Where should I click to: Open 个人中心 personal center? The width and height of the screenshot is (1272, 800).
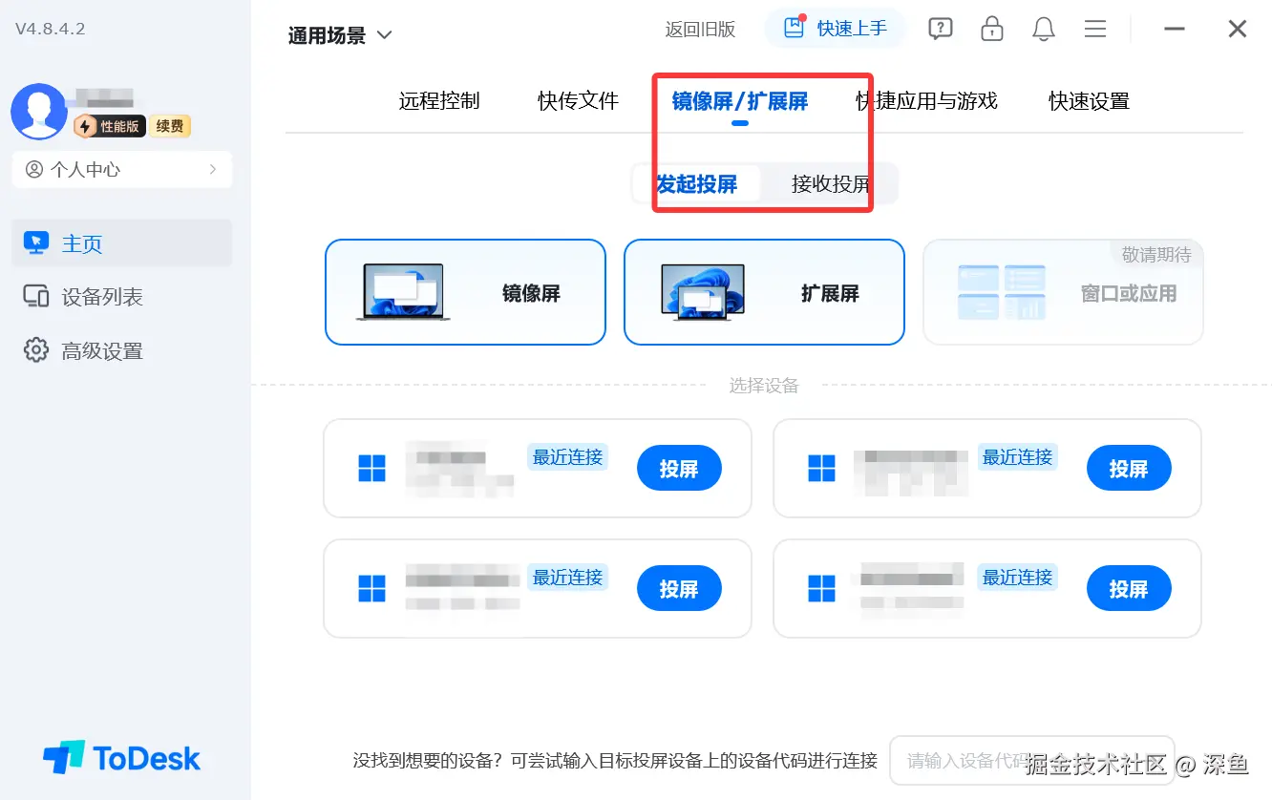coord(122,170)
